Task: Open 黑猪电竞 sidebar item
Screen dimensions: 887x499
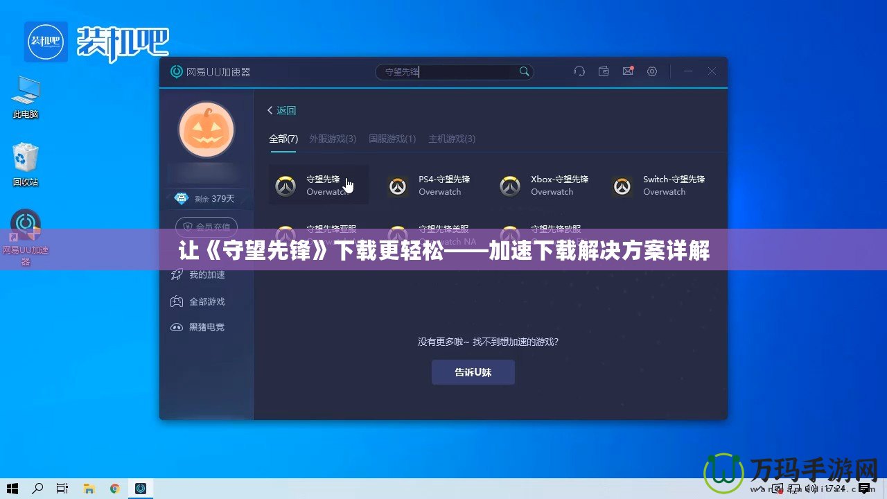Action: [198, 327]
